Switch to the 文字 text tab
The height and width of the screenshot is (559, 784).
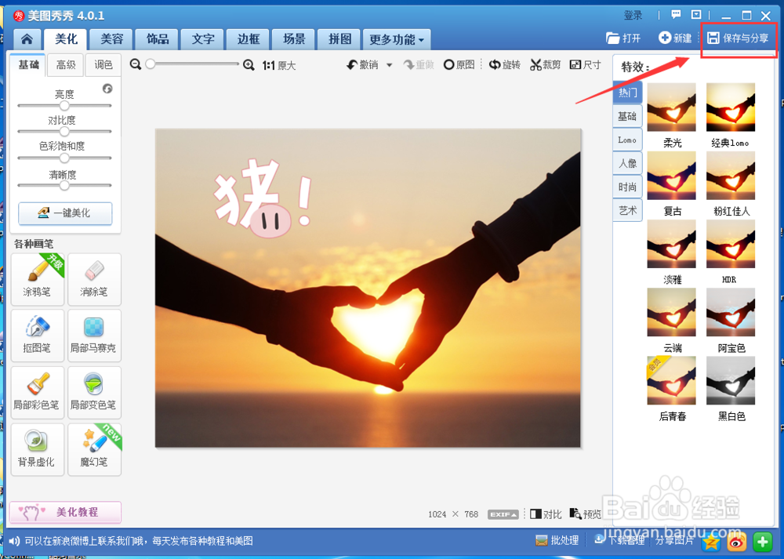point(201,38)
